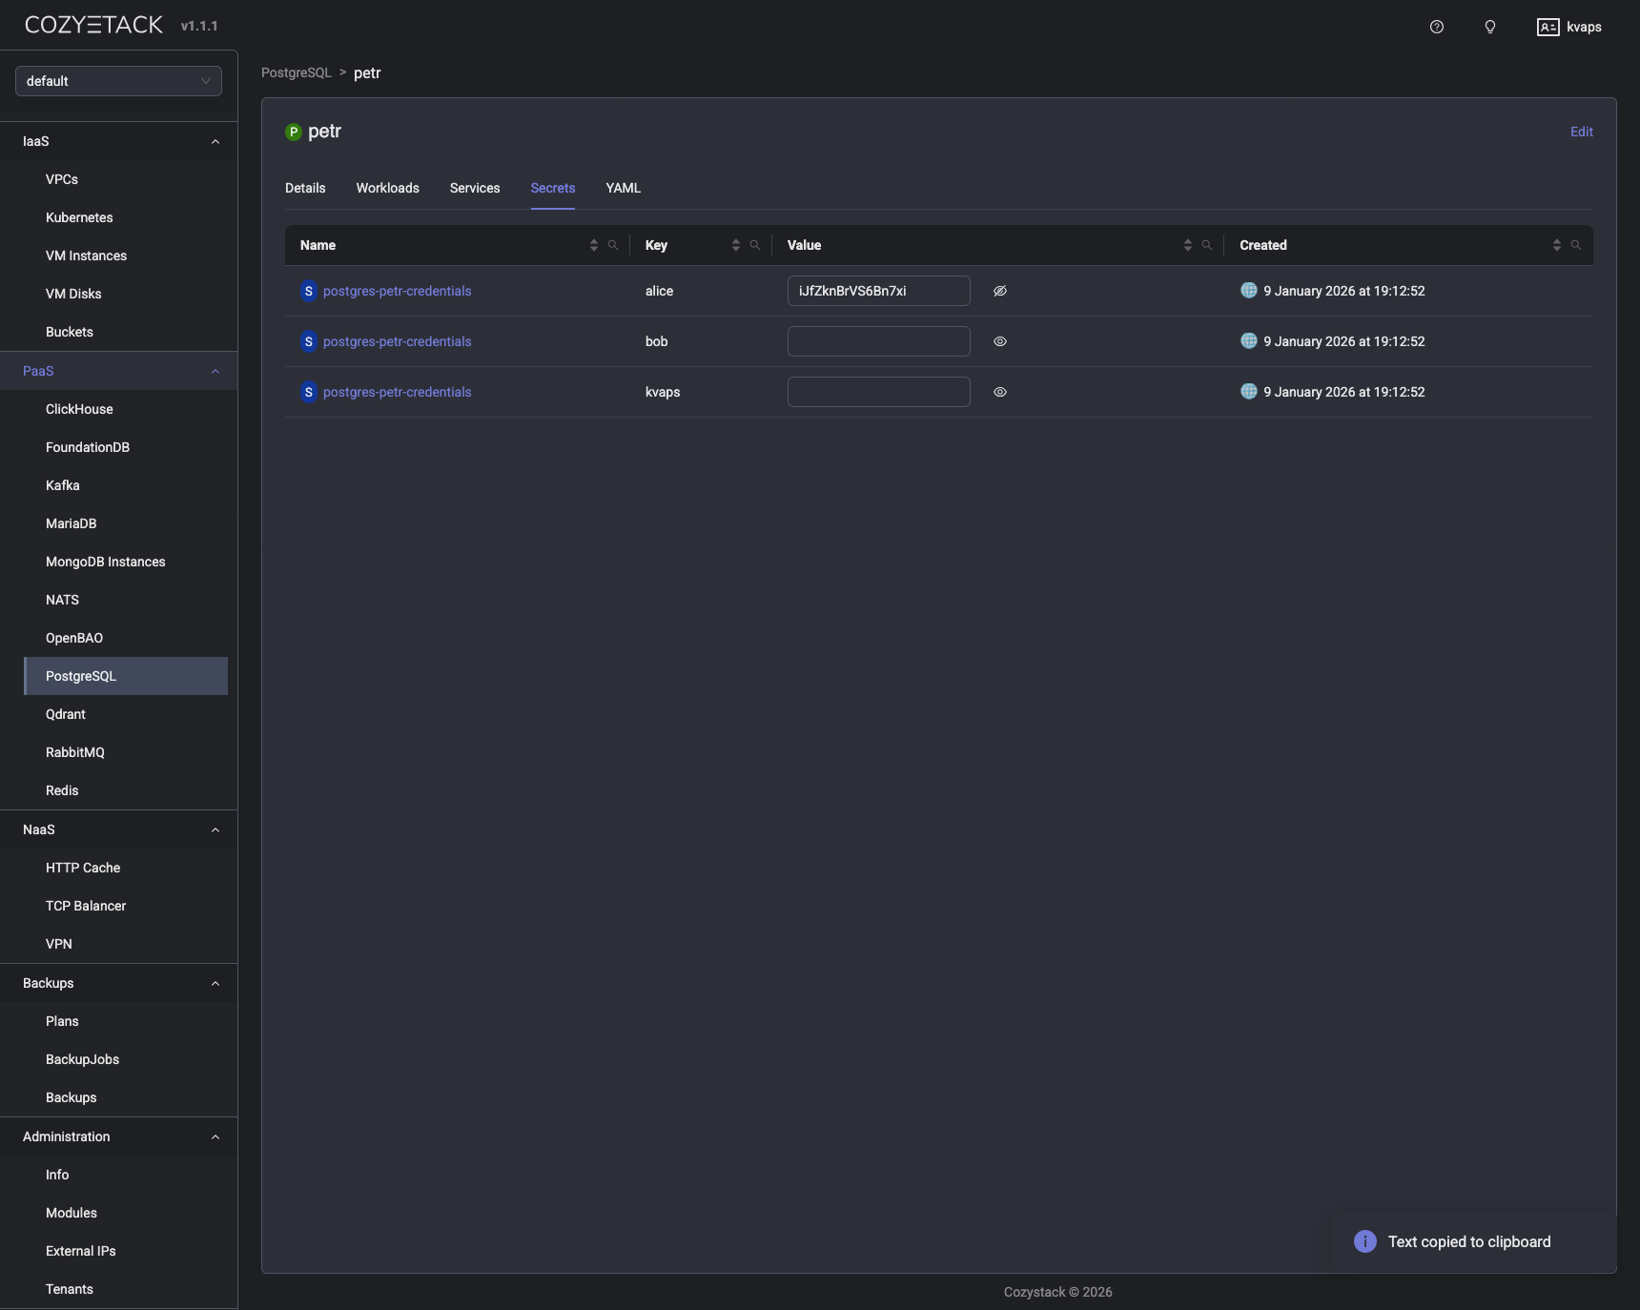Reveal the secret value for key bob
This screenshot has height=1310, width=1640.
[999, 341]
